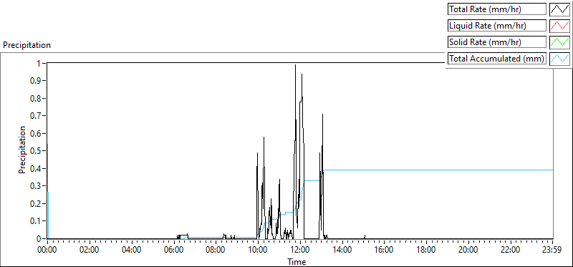Click the 08:00 time axis tick label
Viewport: 573px width, 267px height.
click(x=216, y=251)
